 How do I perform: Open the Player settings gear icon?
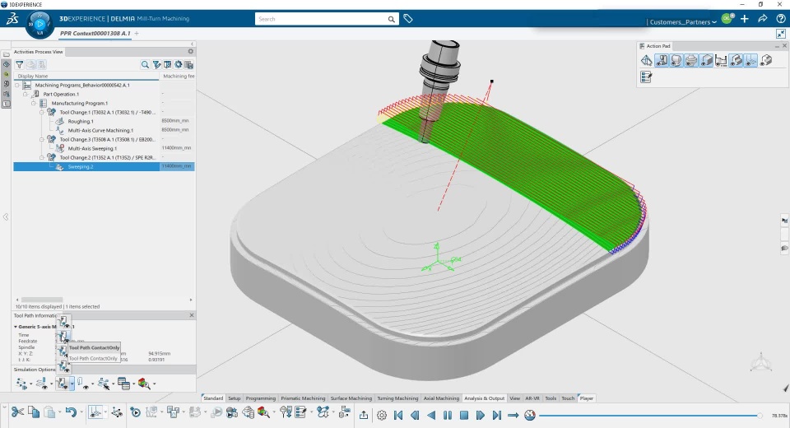(382, 415)
